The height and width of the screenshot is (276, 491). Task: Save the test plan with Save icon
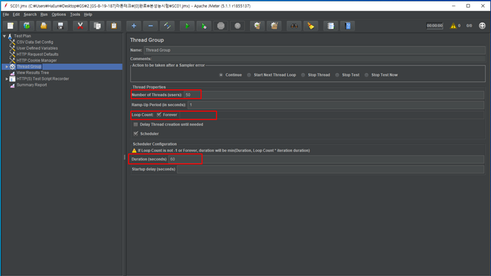point(61,26)
